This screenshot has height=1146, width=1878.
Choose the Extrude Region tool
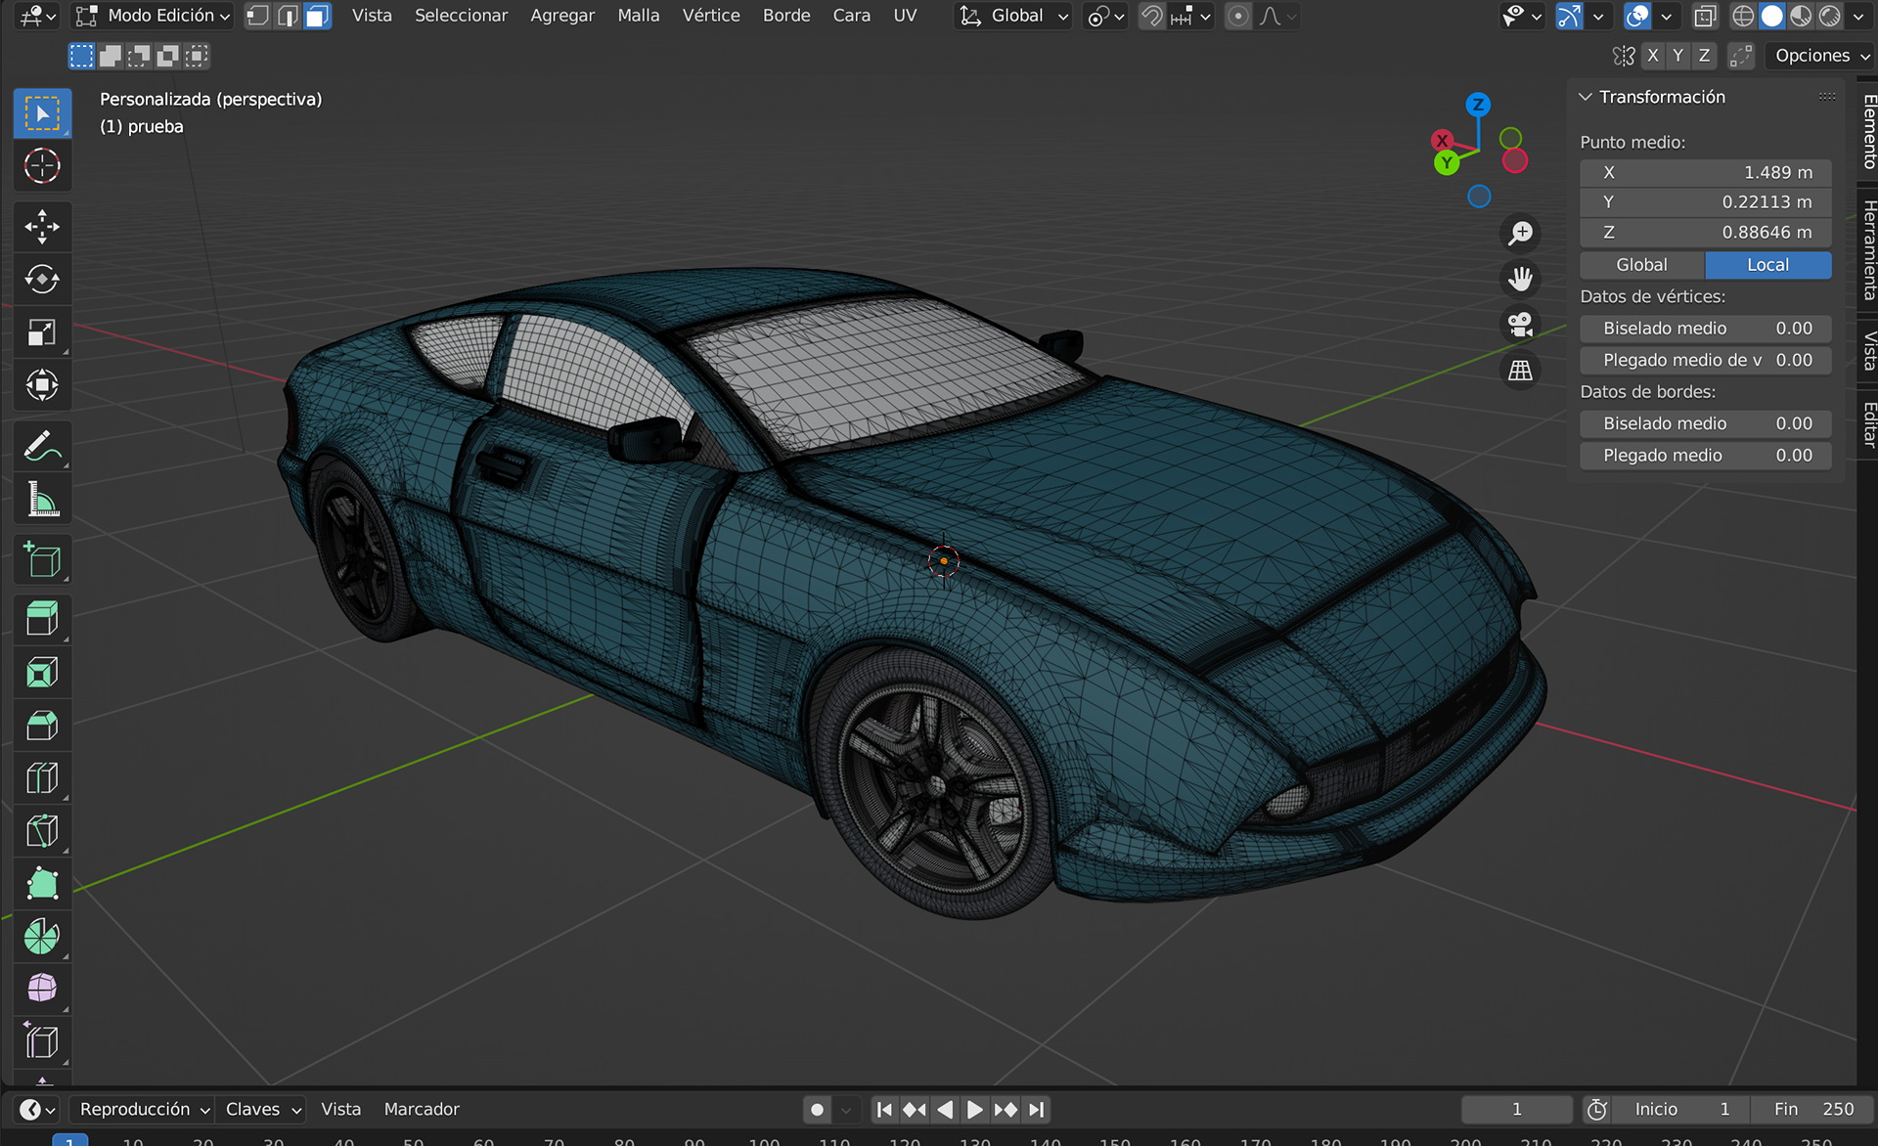coord(42,619)
